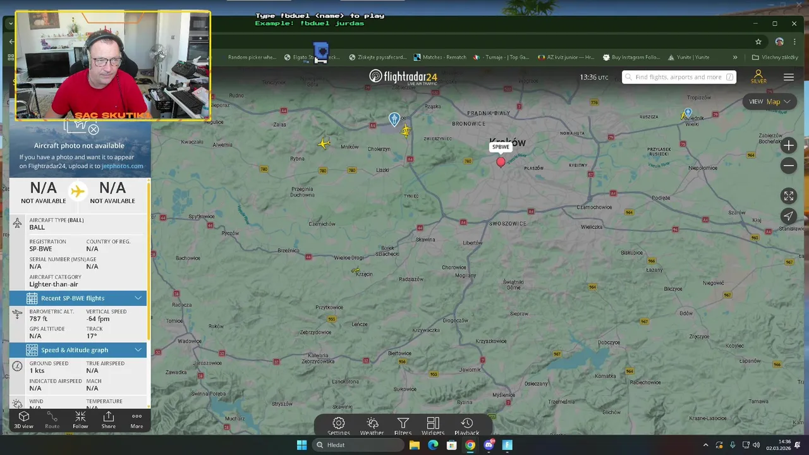Open Settings in the bottom map toolbar
Screen dimensions: 809x455
(339, 427)
